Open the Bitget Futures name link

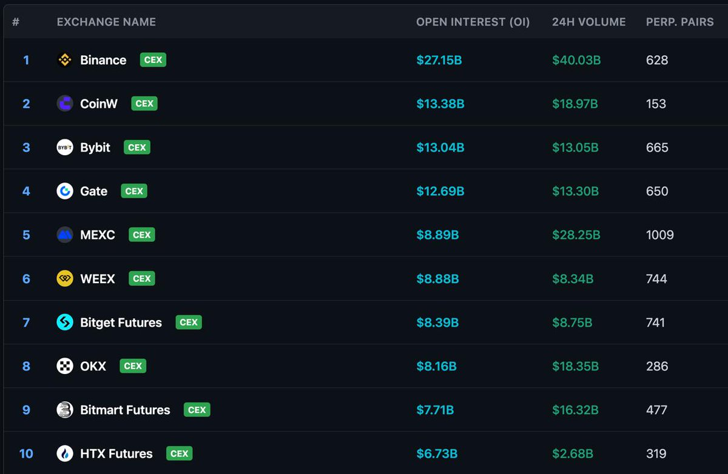(x=121, y=322)
